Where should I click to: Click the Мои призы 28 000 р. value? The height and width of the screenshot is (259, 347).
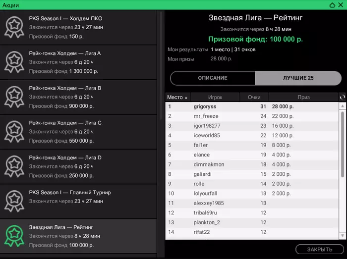(x=221, y=59)
